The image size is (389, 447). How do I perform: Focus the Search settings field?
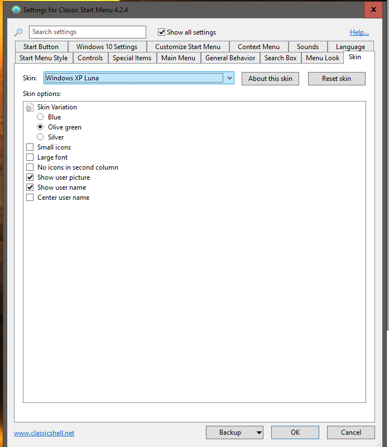tap(88, 32)
